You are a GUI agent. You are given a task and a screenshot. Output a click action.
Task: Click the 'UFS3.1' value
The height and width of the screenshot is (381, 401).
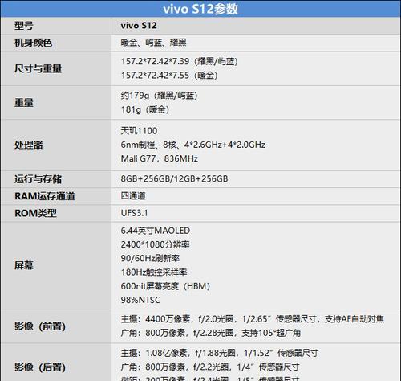pos(134,213)
